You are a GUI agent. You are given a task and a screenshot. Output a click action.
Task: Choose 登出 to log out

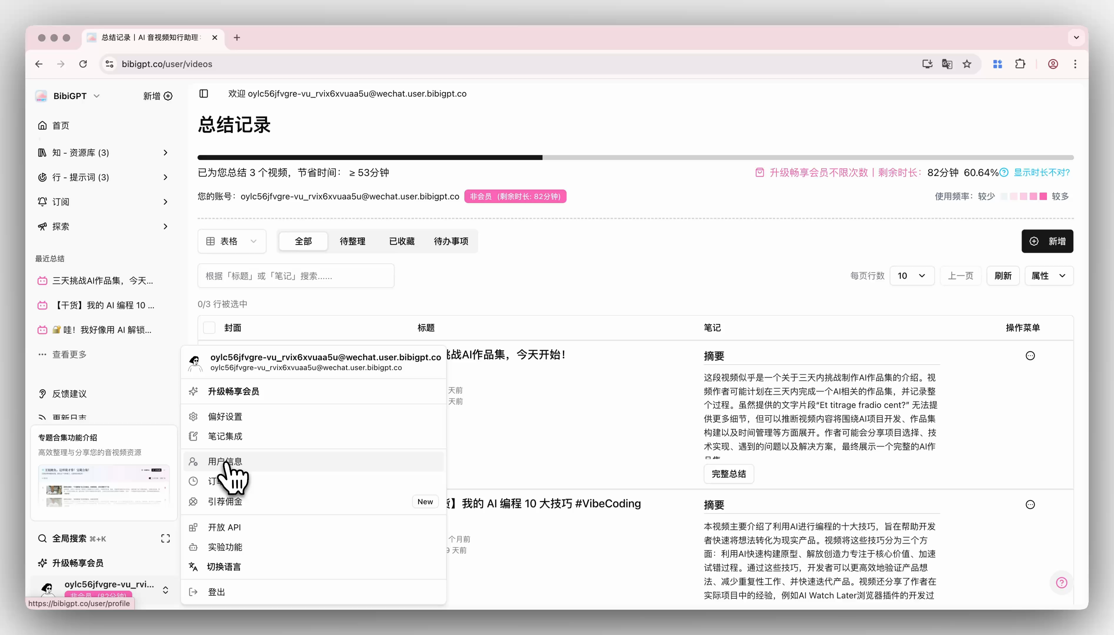tap(313, 592)
